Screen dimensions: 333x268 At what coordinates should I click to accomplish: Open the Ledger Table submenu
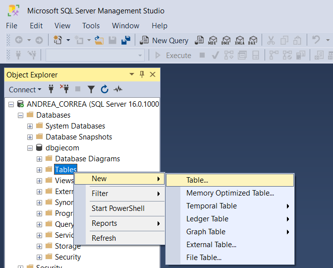230,219
